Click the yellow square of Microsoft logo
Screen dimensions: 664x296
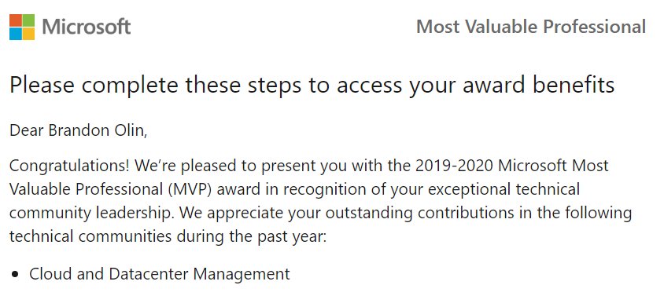click(x=28, y=34)
